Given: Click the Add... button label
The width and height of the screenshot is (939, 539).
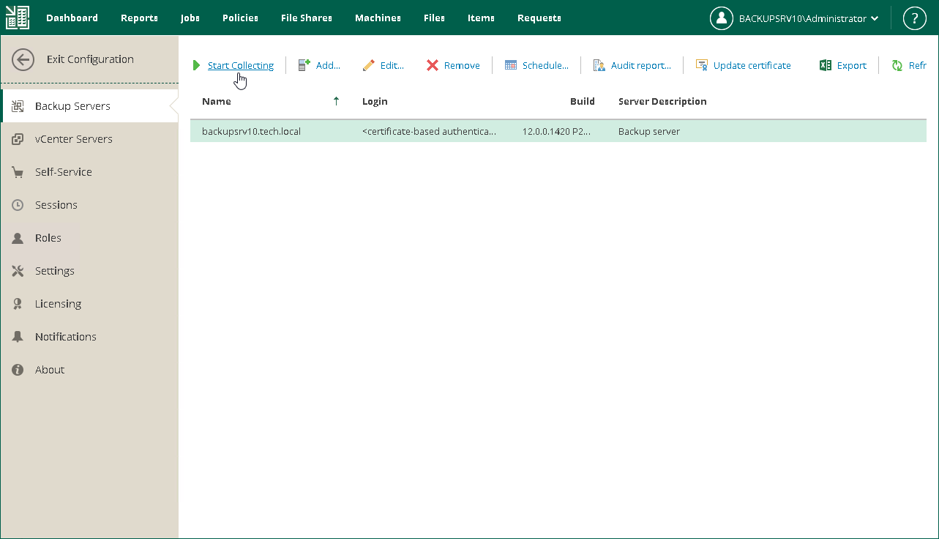Looking at the screenshot, I should click(328, 66).
